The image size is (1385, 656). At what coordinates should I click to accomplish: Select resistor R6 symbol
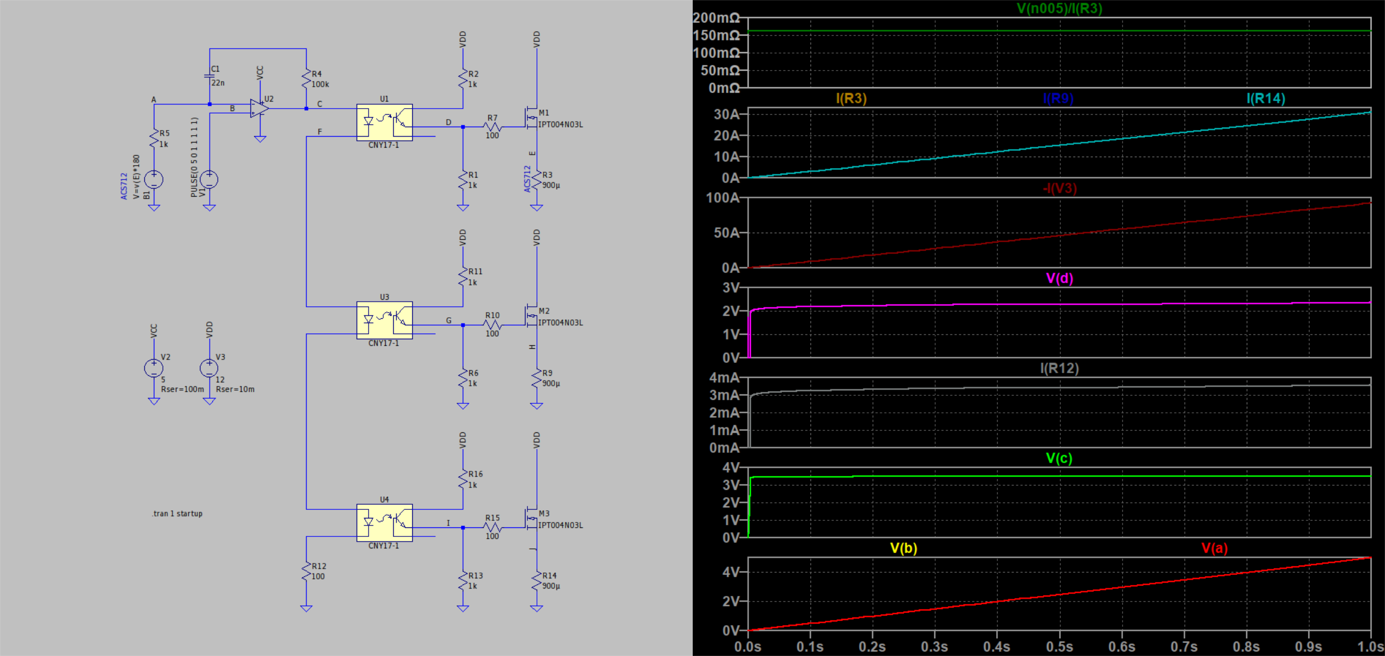(x=463, y=378)
